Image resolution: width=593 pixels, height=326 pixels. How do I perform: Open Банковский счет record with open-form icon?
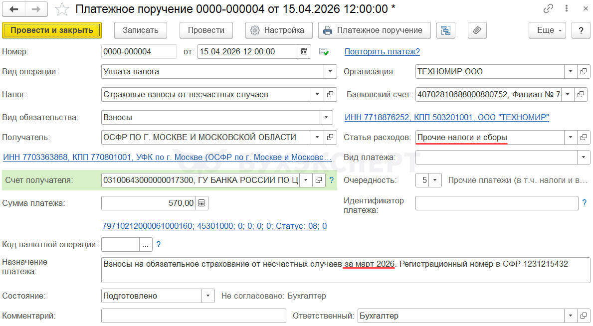pos(581,95)
